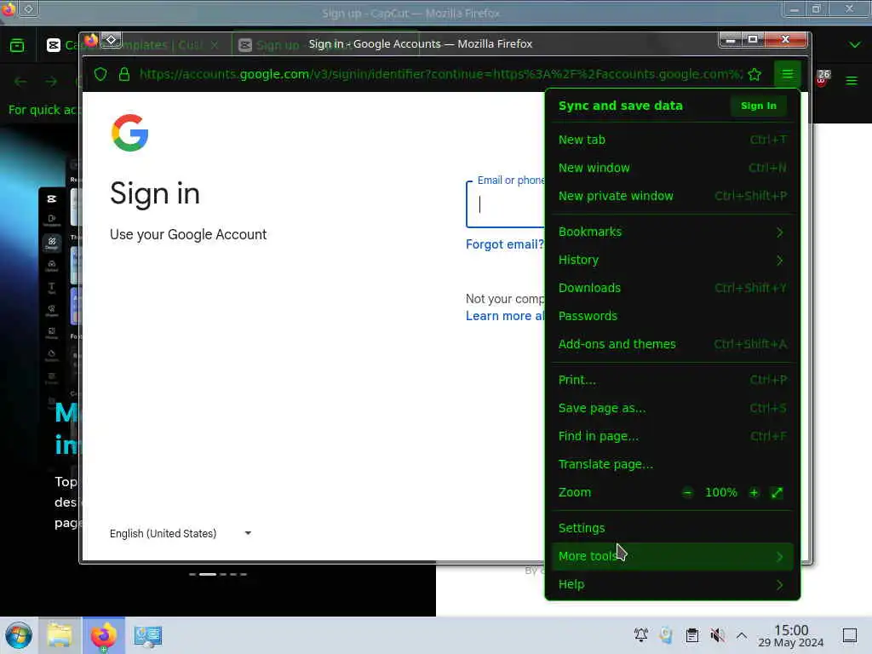Click the Learn more link

(x=505, y=317)
